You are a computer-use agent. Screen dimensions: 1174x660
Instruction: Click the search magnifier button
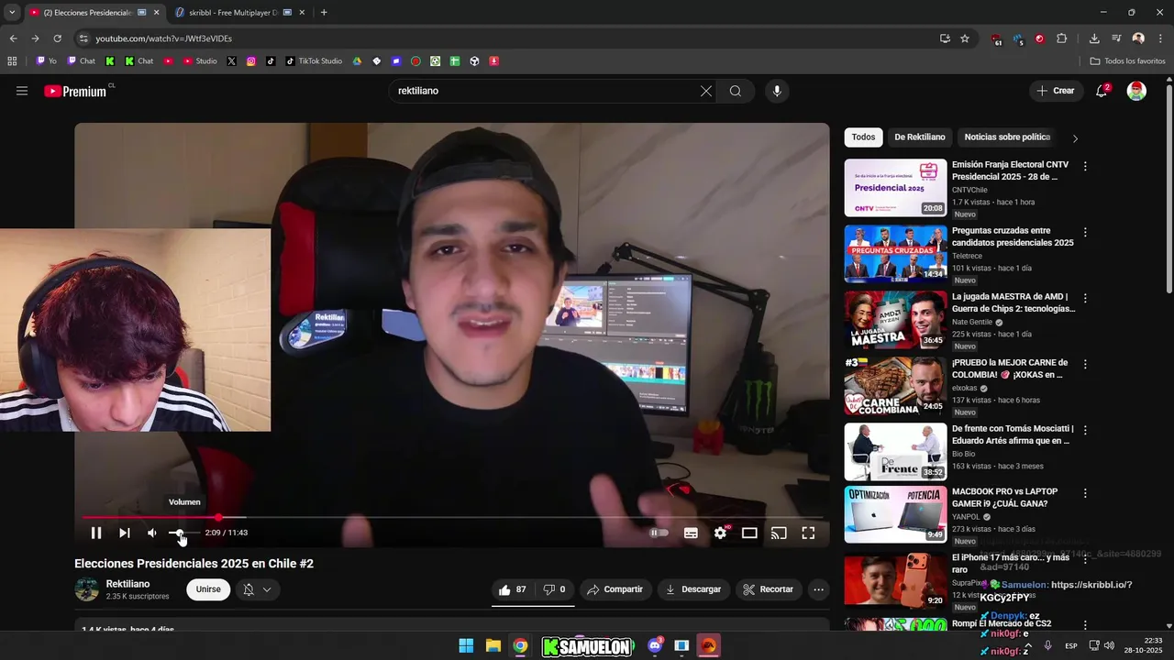pos(736,91)
